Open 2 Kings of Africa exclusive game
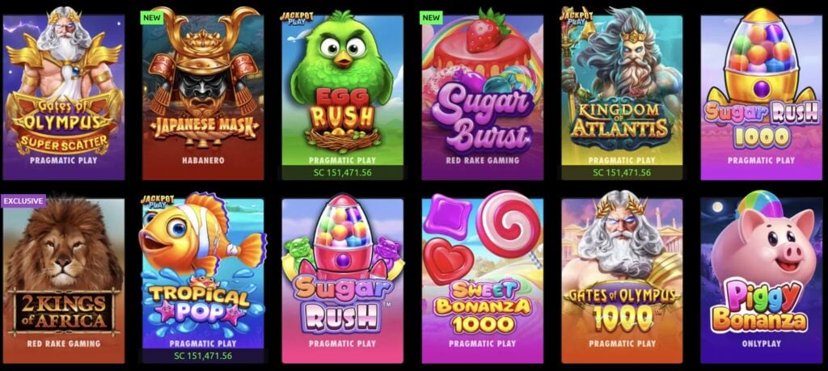The width and height of the screenshot is (828, 371). click(64, 280)
